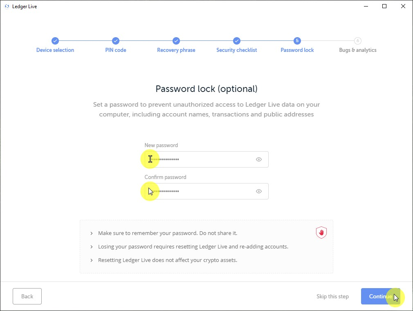Click the Skip this step link
Screen dimensions: 413x311
pyautogui.click(x=332, y=296)
